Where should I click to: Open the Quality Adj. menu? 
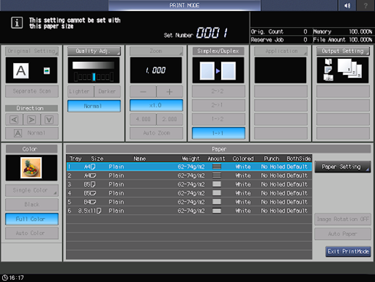tap(94, 51)
